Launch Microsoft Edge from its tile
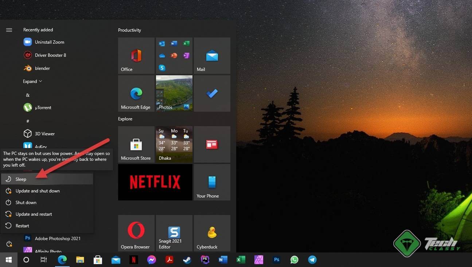This screenshot has width=472, height=267. tap(136, 93)
